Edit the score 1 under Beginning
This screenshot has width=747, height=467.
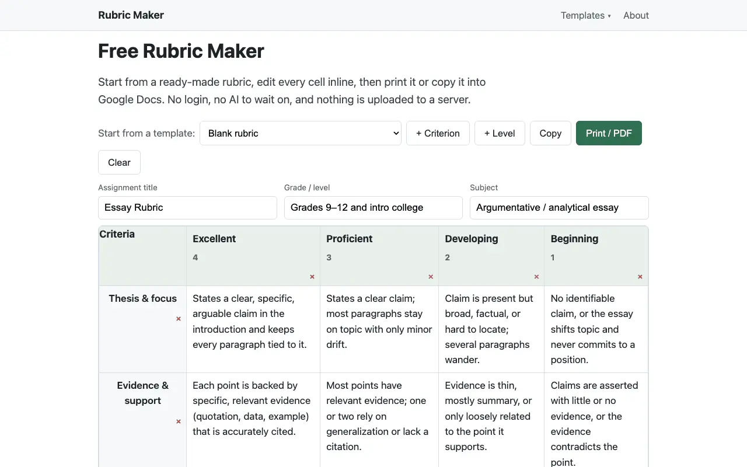click(553, 257)
